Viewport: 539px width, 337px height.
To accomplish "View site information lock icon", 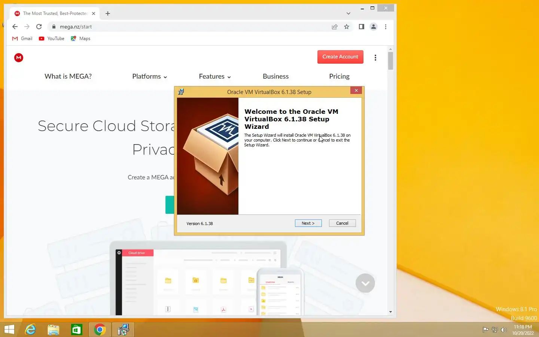I will click(x=54, y=27).
